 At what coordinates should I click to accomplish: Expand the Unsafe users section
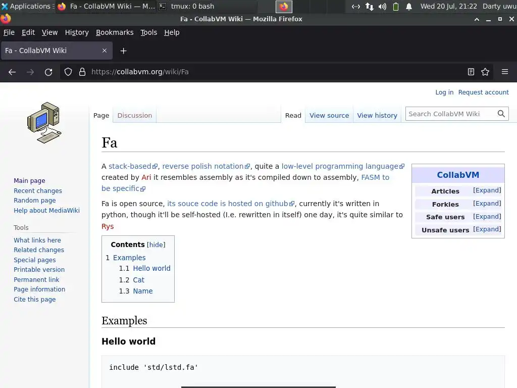487,229
